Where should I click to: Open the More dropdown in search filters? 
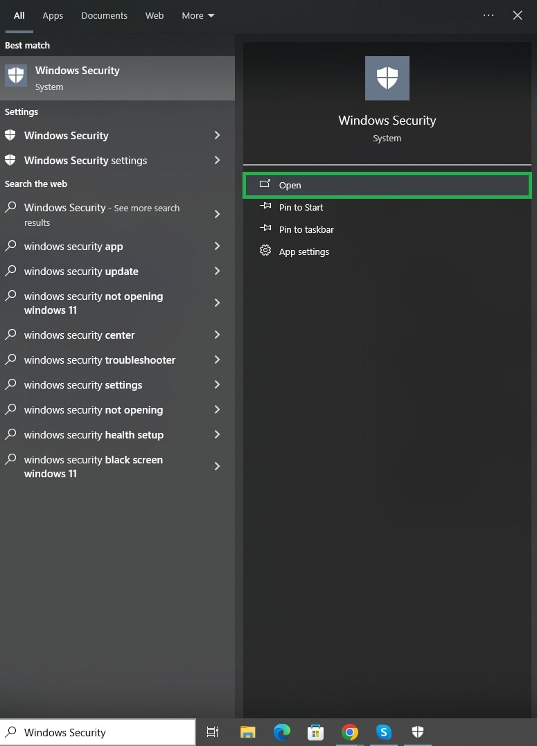tap(197, 15)
